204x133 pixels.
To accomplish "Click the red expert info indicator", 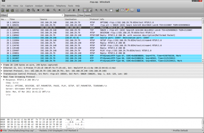I will point(1,131).
